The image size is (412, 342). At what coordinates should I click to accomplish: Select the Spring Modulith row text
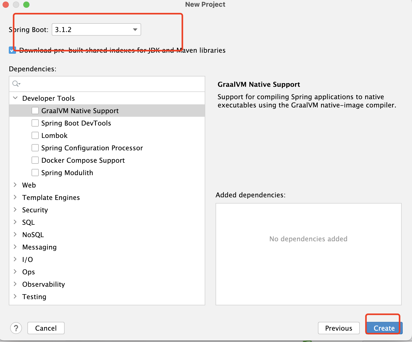pos(67,173)
